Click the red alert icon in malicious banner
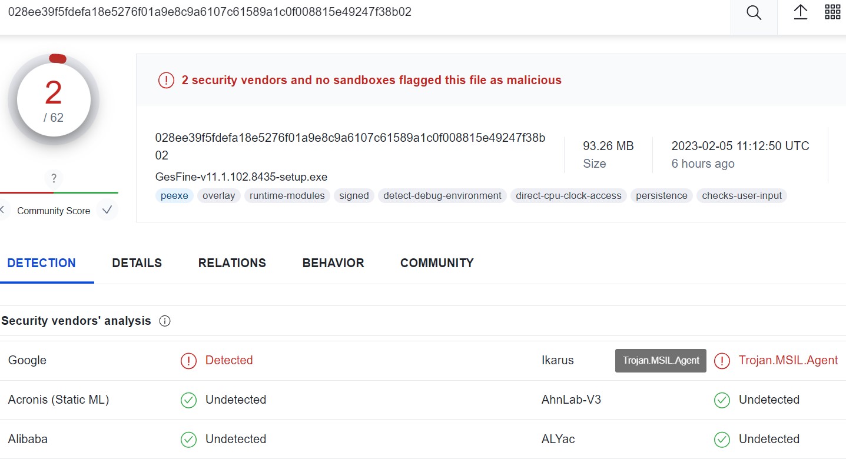The width and height of the screenshot is (846, 459). tap(166, 80)
